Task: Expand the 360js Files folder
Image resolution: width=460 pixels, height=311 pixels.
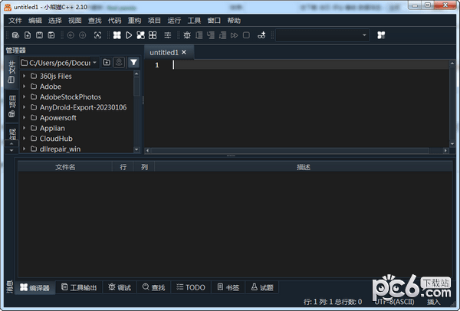Action: (24, 76)
